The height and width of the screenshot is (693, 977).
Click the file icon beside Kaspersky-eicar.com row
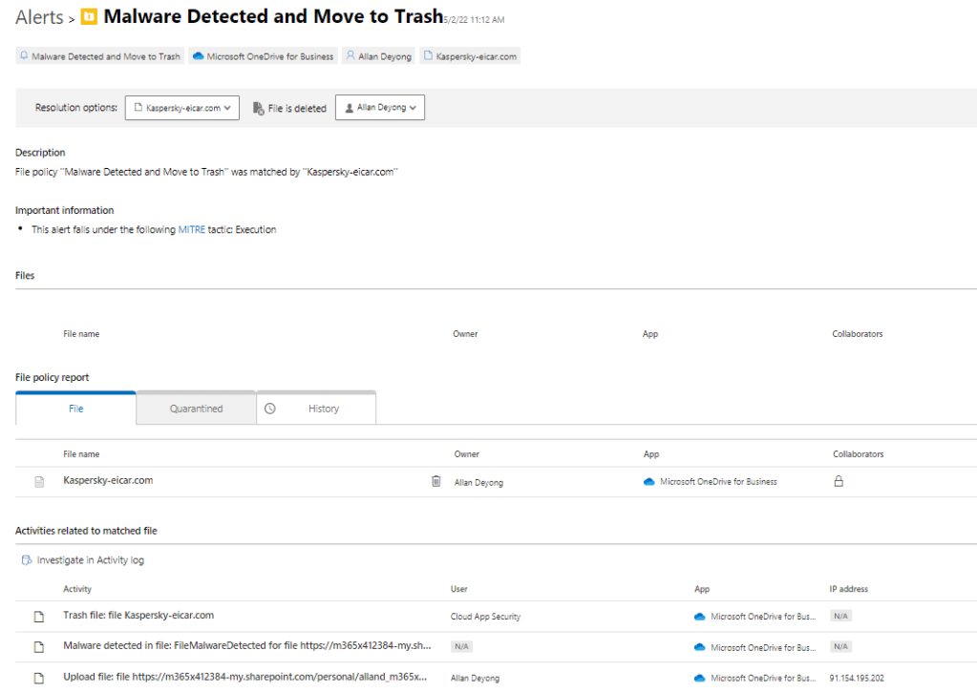coord(39,482)
